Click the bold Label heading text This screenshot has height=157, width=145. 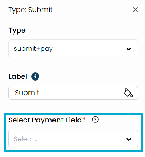tap(18, 76)
